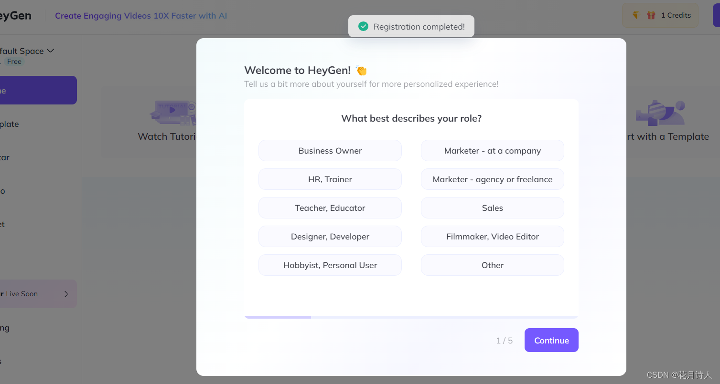720x384 pixels.
Task: Click the HeyGen logo
Action: 16,15
